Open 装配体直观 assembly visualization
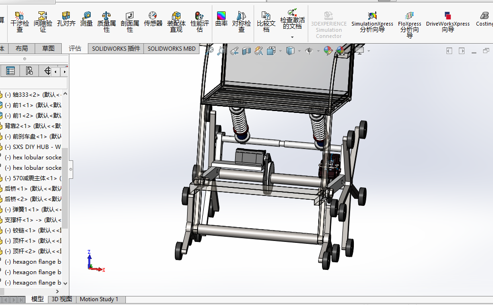The height and width of the screenshot is (305, 493). pyautogui.click(x=176, y=22)
